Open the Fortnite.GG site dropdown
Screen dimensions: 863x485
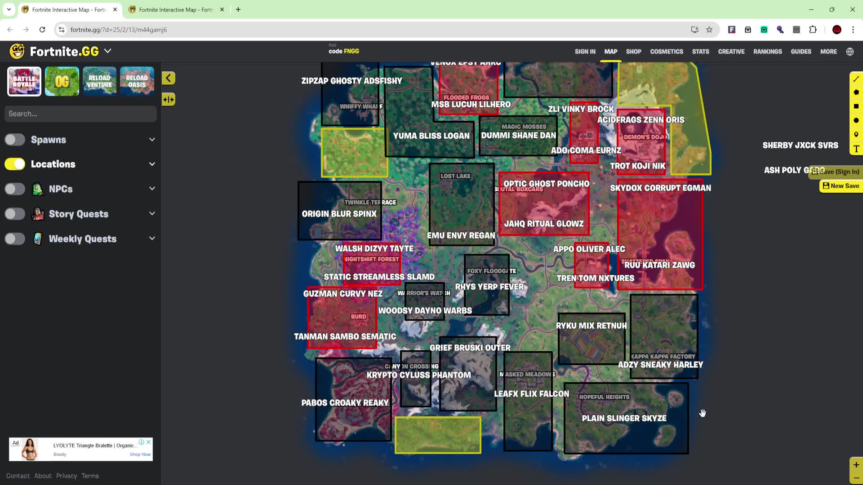[107, 51]
